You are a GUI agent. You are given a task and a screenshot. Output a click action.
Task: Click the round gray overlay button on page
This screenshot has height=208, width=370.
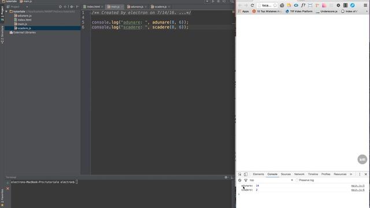click(x=362, y=159)
